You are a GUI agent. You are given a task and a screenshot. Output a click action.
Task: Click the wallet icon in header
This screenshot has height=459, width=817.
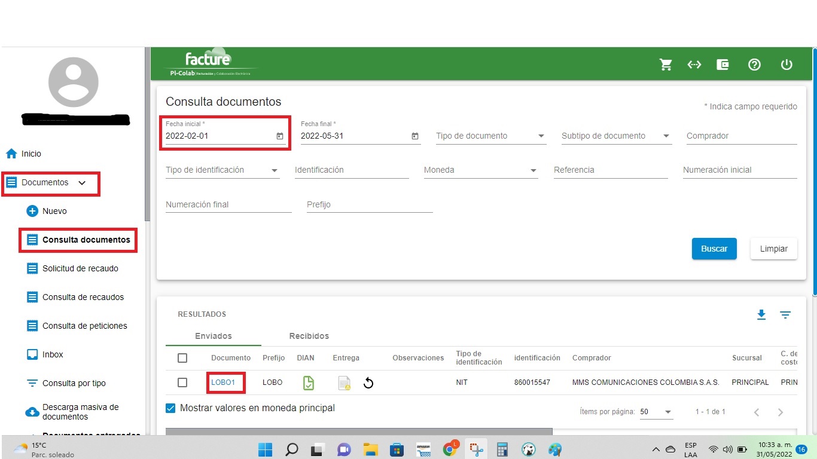(x=723, y=65)
